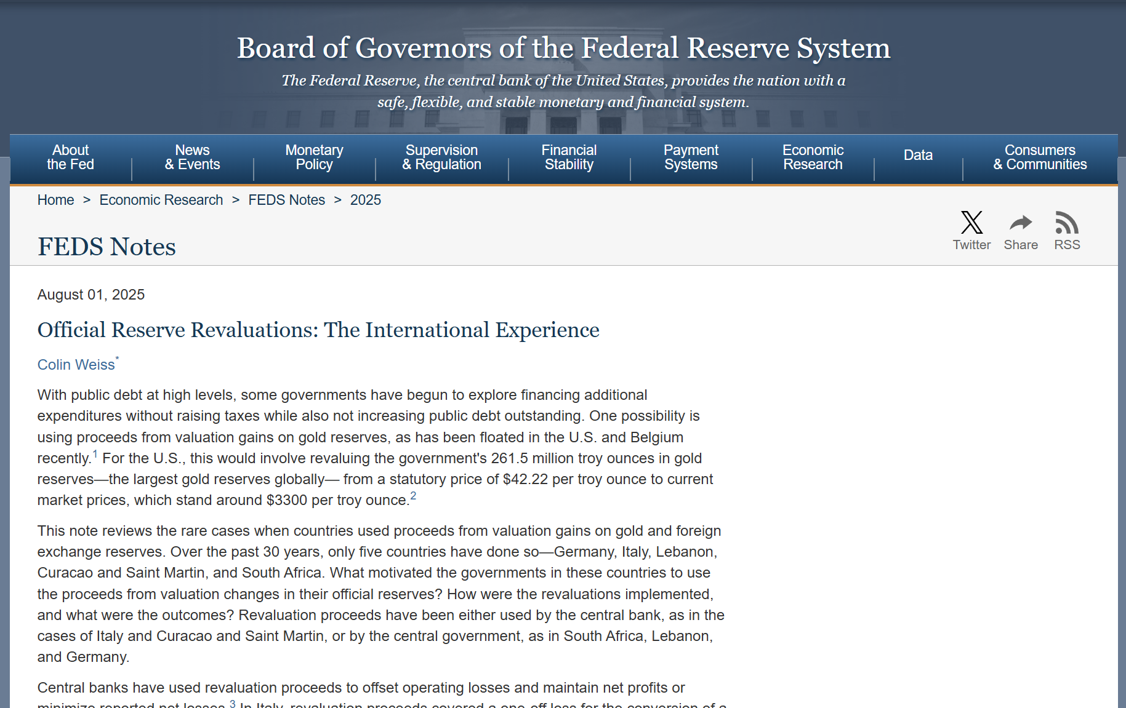Screen dimensions: 1126x708
Task: Open author Colin Weiss link
Action: tap(76, 365)
